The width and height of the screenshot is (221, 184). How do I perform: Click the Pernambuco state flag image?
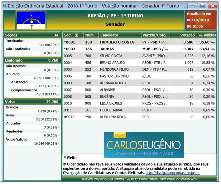click(x=31, y=20)
